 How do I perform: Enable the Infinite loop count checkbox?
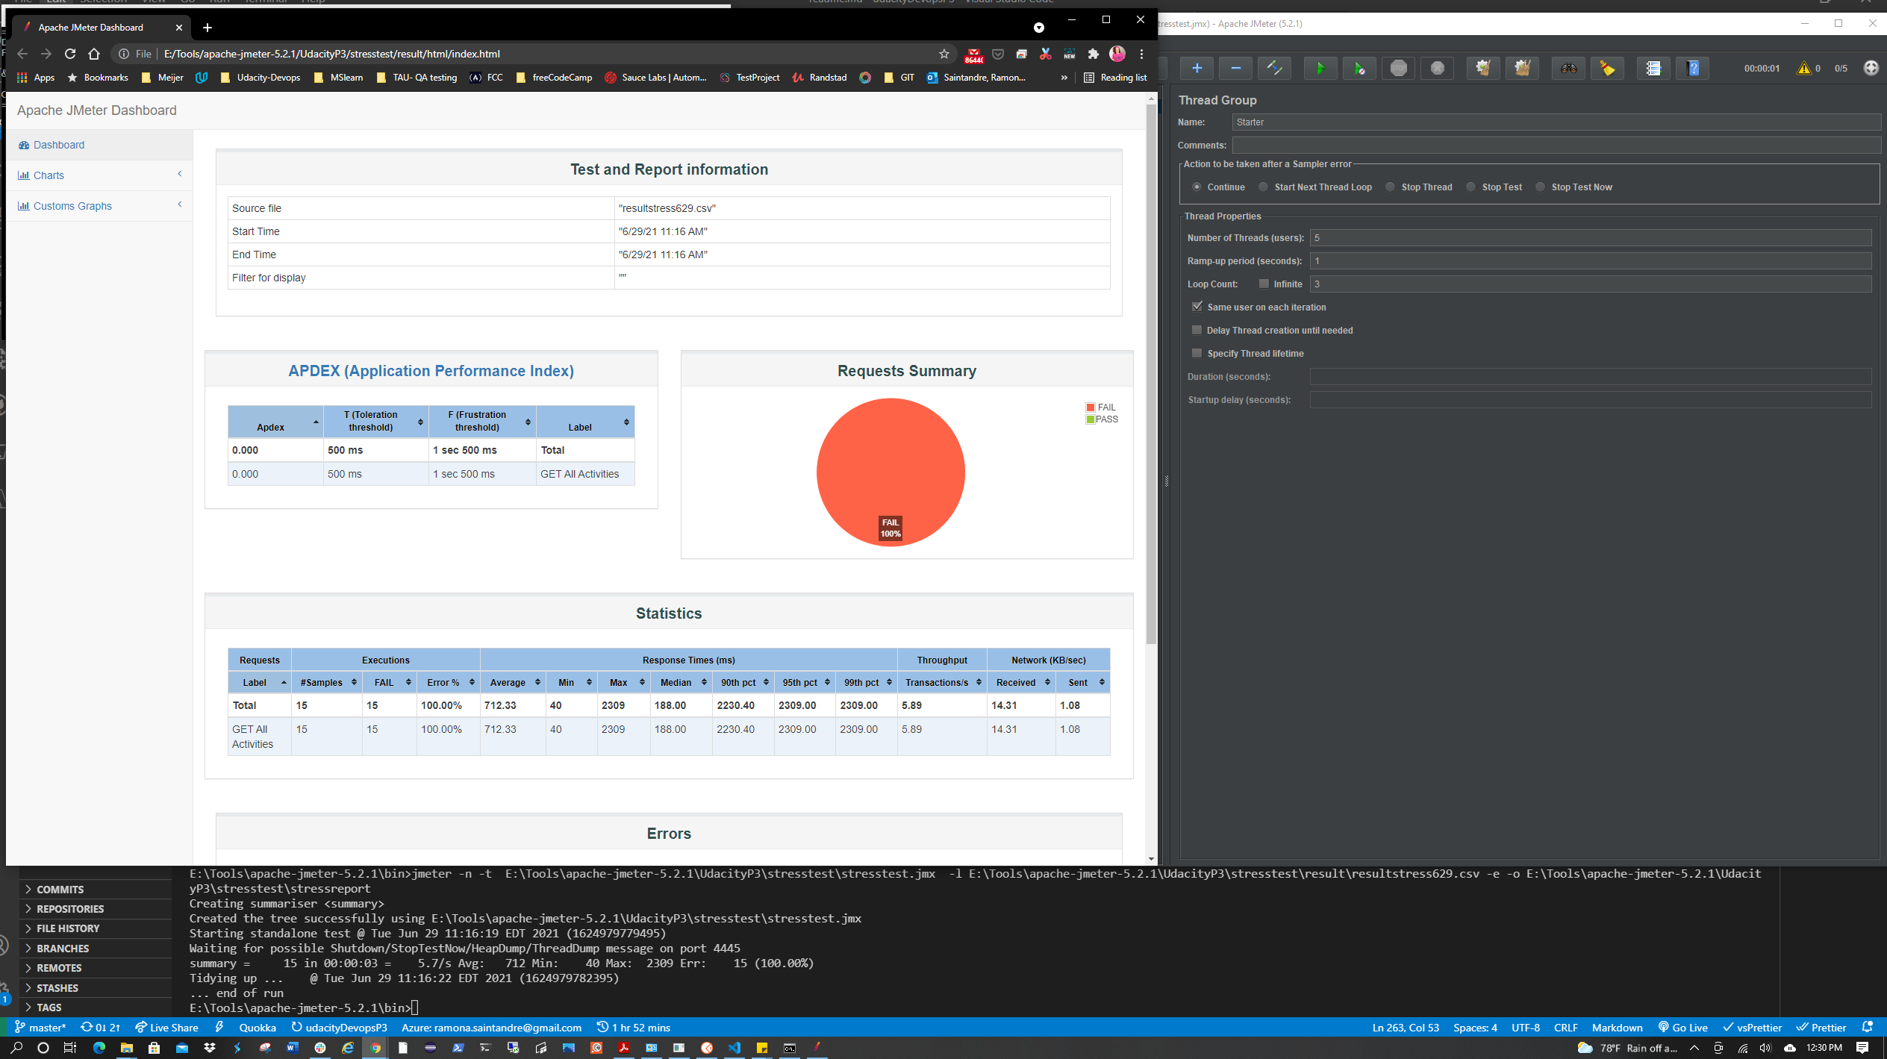(x=1264, y=284)
